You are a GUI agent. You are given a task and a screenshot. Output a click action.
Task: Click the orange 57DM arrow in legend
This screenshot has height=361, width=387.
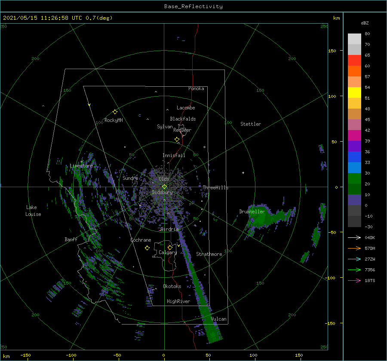[354, 249]
